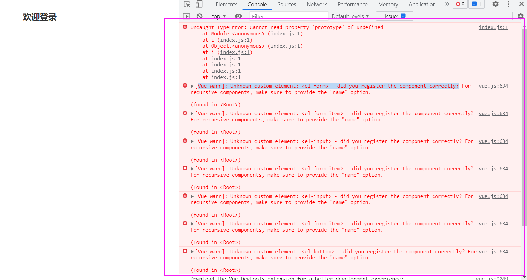The image size is (527, 280).
Task: Show more DevTools tabs chevron
Action: click(447, 4)
